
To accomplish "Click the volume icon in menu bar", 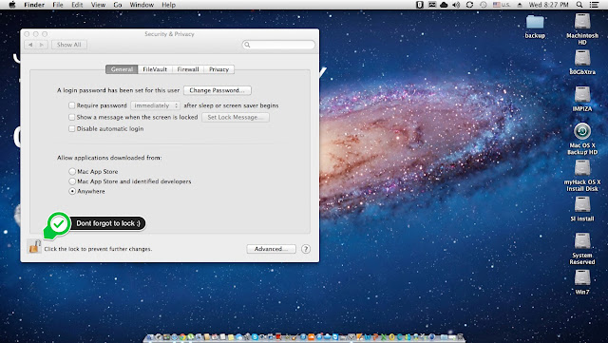I will [x=456, y=5].
